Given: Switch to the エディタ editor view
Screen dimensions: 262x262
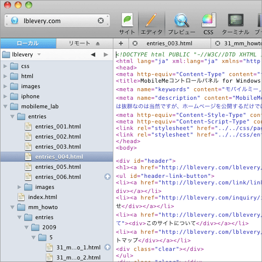Looking at the screenshot, I should click(152, 24).
